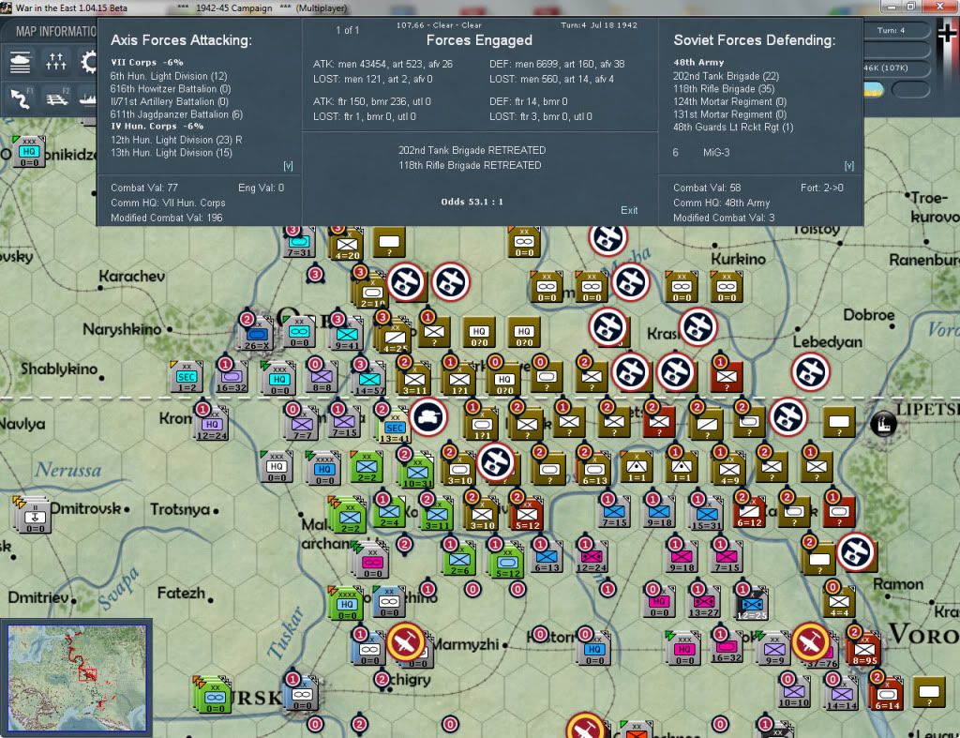This screenshot has height=738, width=960.
Task: Click "611th Jagdpanzer Battalion (6)" entry
Action: [176, 114]
